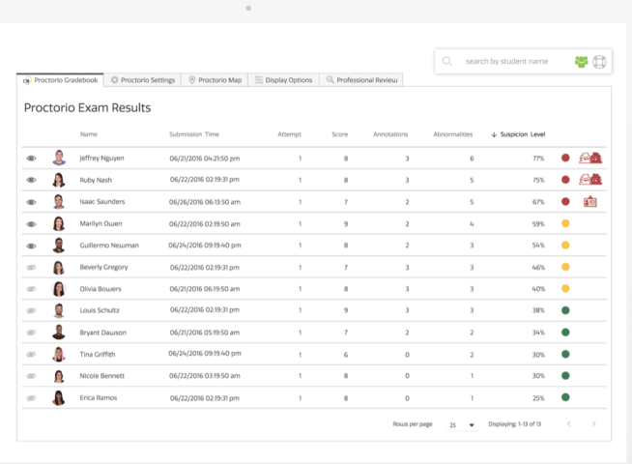Click the gear icon on Proctorio Settings
Screen dimensions: 632x464
(x=114, y=80)
